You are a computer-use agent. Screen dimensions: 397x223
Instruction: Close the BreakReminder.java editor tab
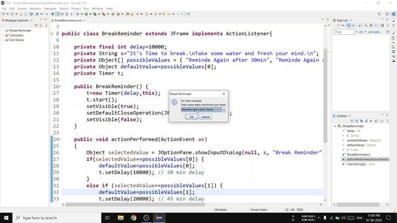coord(84,20)
